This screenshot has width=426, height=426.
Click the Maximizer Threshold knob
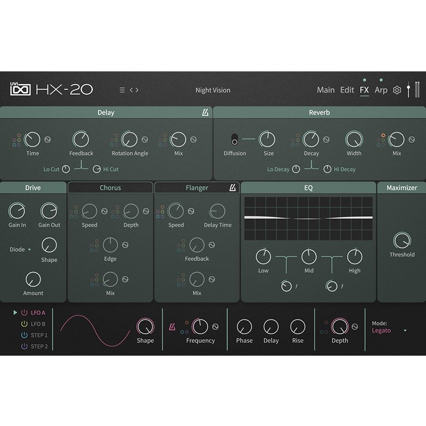point(402,241)
